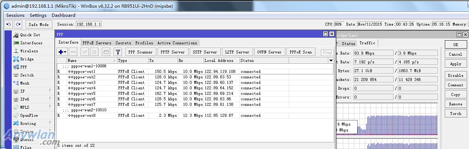
Task: Click address 122.89.63.86
Action: [218, 99]
